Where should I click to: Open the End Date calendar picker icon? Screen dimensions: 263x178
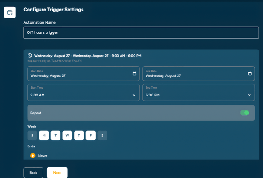[249, 74]
